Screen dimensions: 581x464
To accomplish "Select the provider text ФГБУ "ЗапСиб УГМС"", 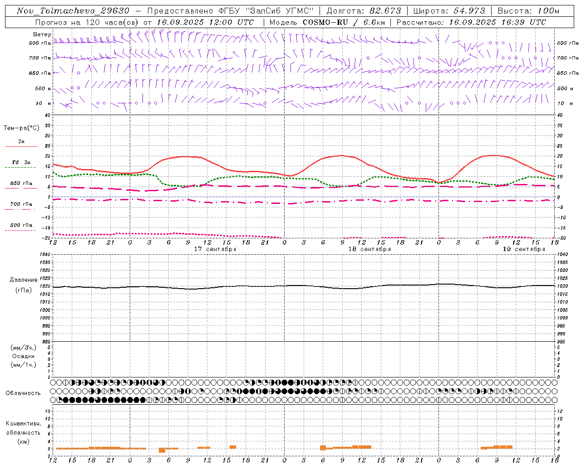I will 266,11.
